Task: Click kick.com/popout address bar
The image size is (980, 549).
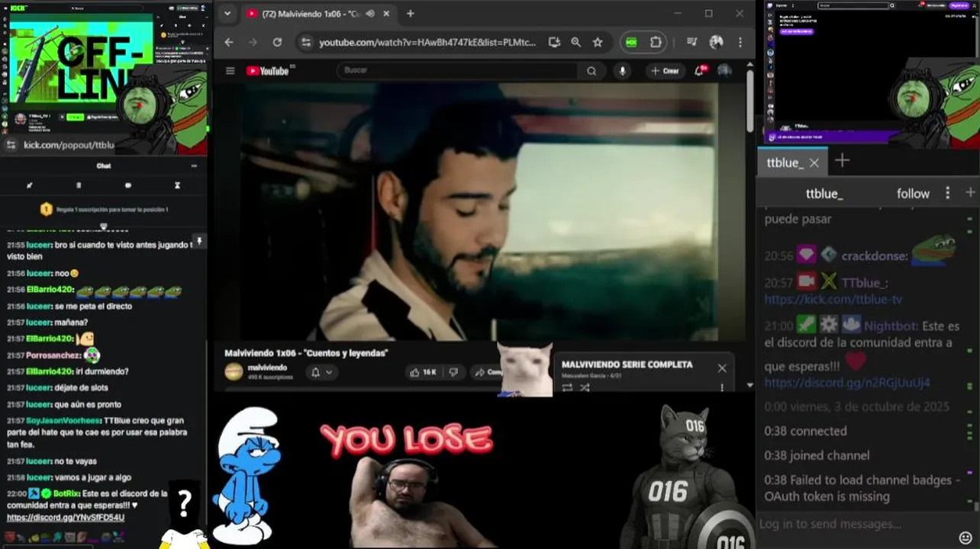Action: [x=69, y=145]
